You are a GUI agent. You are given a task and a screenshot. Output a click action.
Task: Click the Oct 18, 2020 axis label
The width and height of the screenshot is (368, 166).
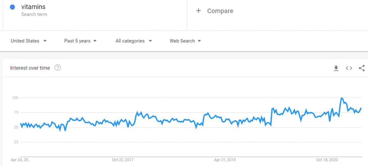[327, 160]
